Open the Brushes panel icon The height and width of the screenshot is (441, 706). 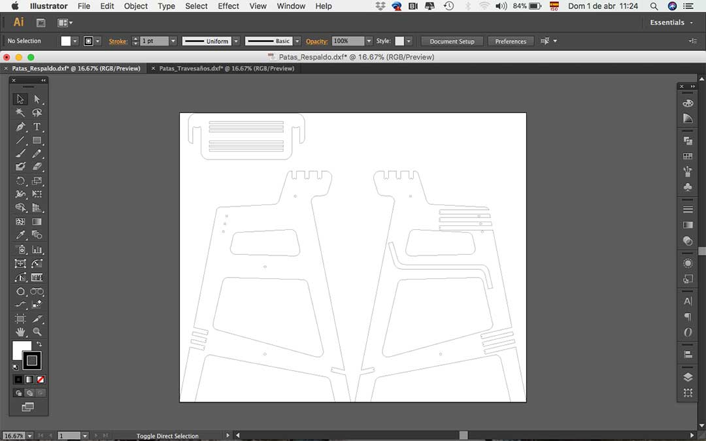coord(688,171)
